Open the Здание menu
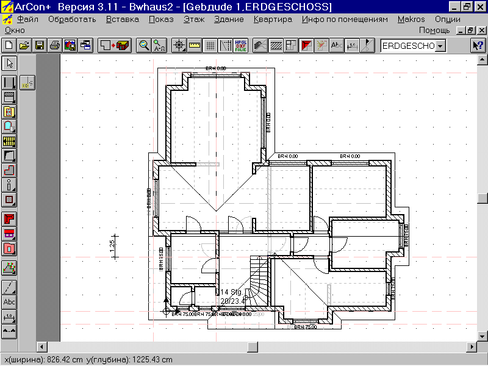Screen dimensions: 488x366 coord(229,19)
